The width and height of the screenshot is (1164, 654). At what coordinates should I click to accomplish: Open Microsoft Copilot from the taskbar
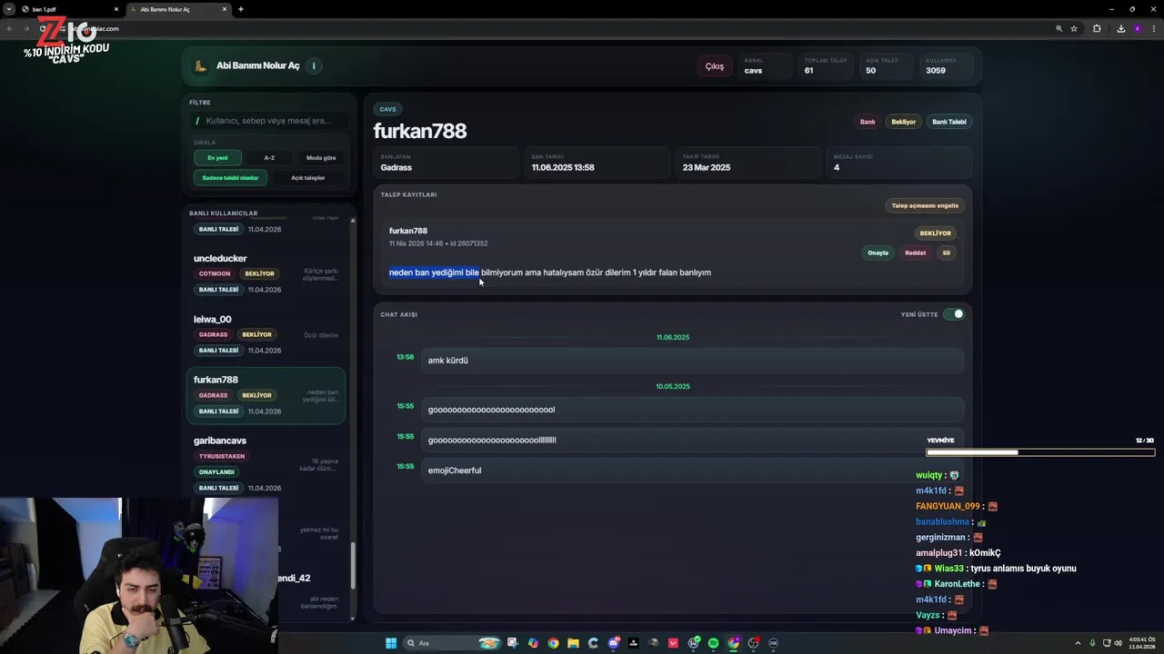click(533, 643)
